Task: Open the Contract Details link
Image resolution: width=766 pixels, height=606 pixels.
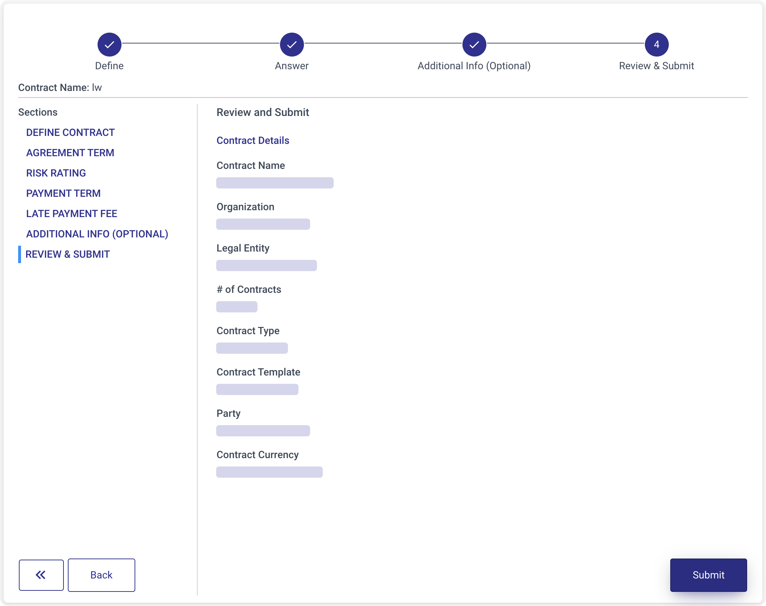Action: [x=253, y=141]
